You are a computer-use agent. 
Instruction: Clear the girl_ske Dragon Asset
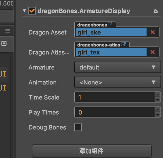pyautogui.click(x=153, y=32)
